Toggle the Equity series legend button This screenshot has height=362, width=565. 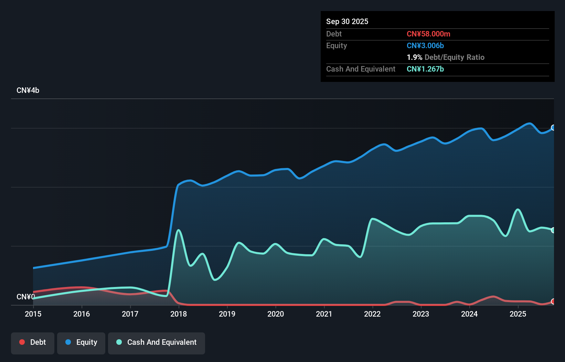81,343
